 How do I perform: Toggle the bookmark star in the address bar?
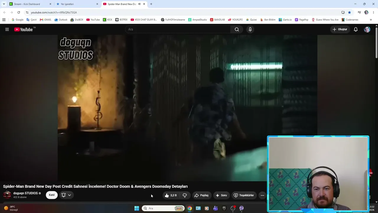coord(349,12)
